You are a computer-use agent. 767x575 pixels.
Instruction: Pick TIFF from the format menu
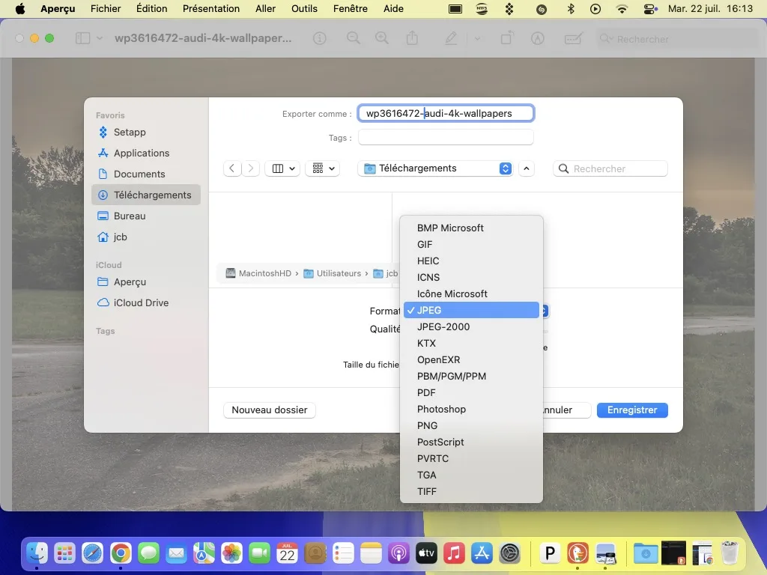click(x=471, y=491)
